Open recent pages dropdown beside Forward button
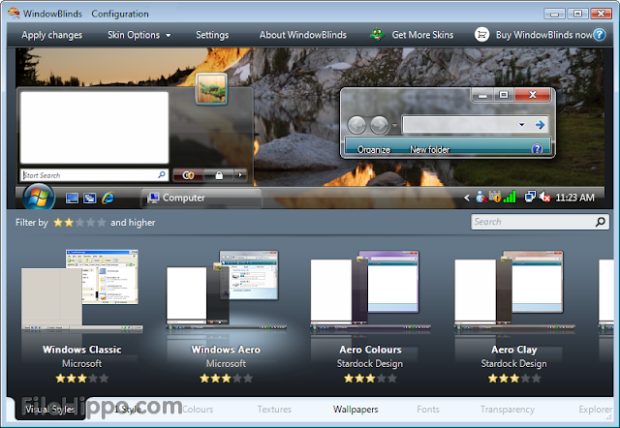 (394, 126)
